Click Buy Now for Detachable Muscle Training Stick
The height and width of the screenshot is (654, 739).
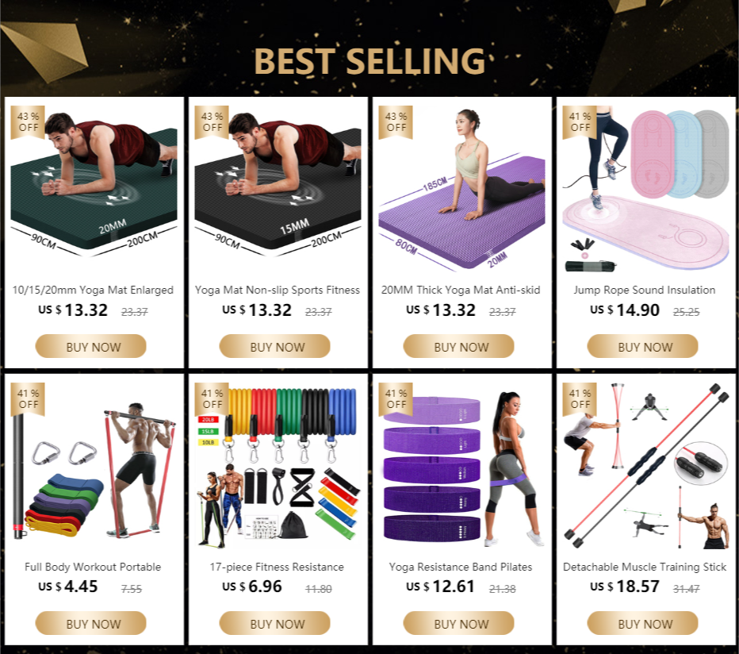[642, 623]
